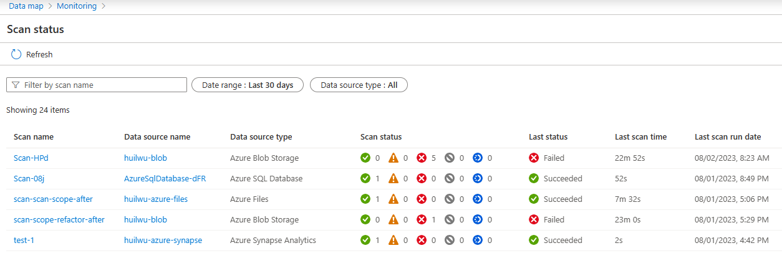Click gray canceled count icon for scan-scan-scope-after
This screenshot has width=782, height=253.
click(450, 199)
